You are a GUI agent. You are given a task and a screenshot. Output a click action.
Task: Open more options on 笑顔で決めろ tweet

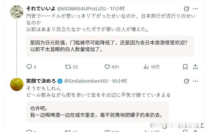(x=195, y=81)
